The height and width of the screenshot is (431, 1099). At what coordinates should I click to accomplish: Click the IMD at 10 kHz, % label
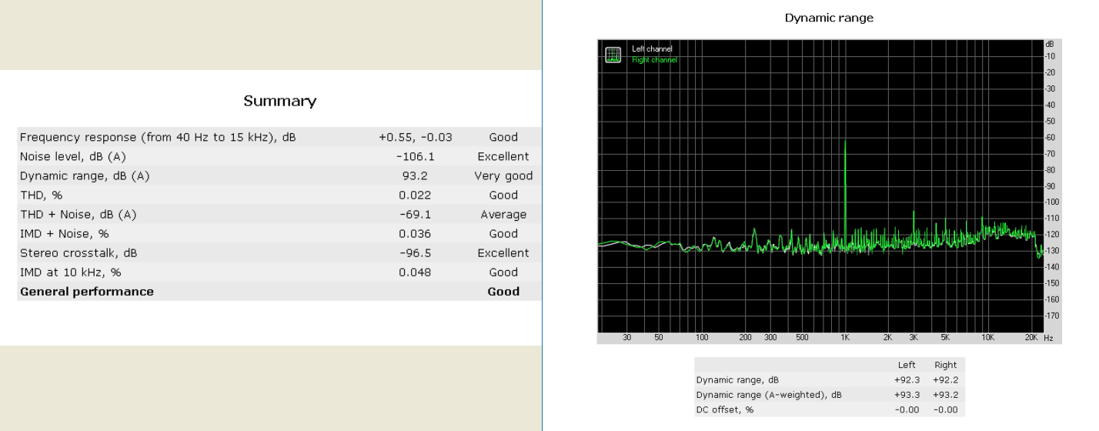click(71, 272)
